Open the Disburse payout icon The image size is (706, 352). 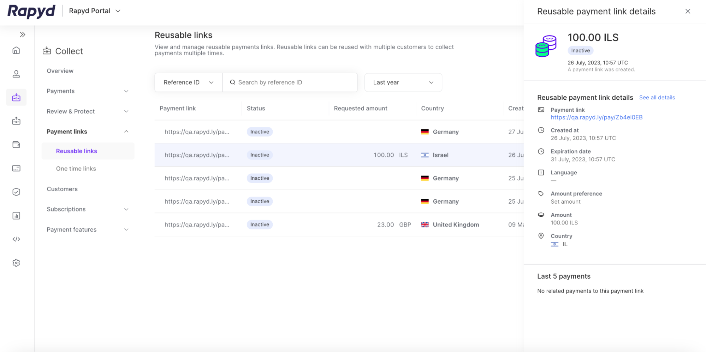tap(16, 121)
